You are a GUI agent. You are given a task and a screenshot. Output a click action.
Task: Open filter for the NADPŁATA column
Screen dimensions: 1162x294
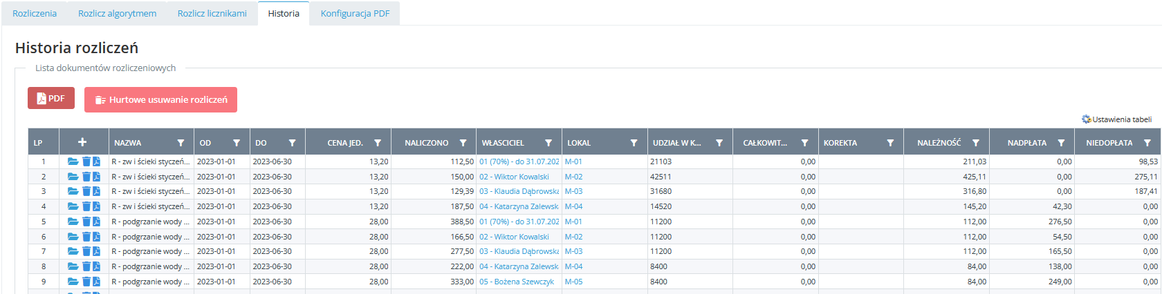(1061, 143)
